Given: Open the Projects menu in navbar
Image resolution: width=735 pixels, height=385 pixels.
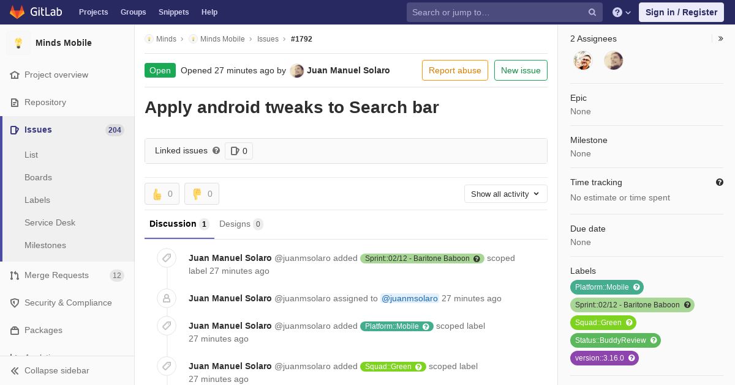Looking at the screenshot, I should (x=94, y=12).
